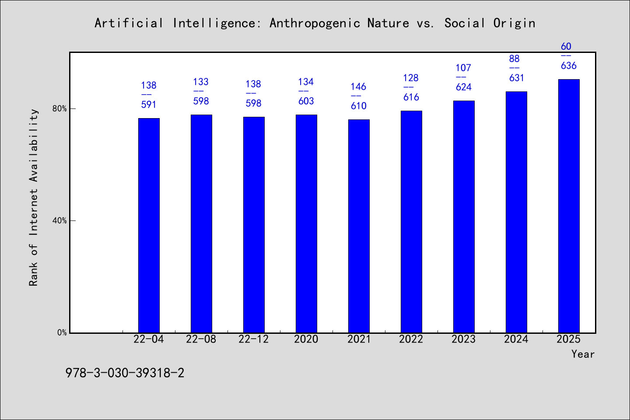This screenshot has height=420, width=630.
Task: Click the value 107 above the 2023 bar
Action: coord(464,68)
